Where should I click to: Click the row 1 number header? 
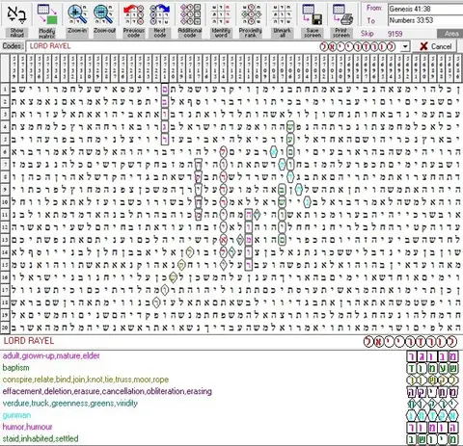click(5, 90)
